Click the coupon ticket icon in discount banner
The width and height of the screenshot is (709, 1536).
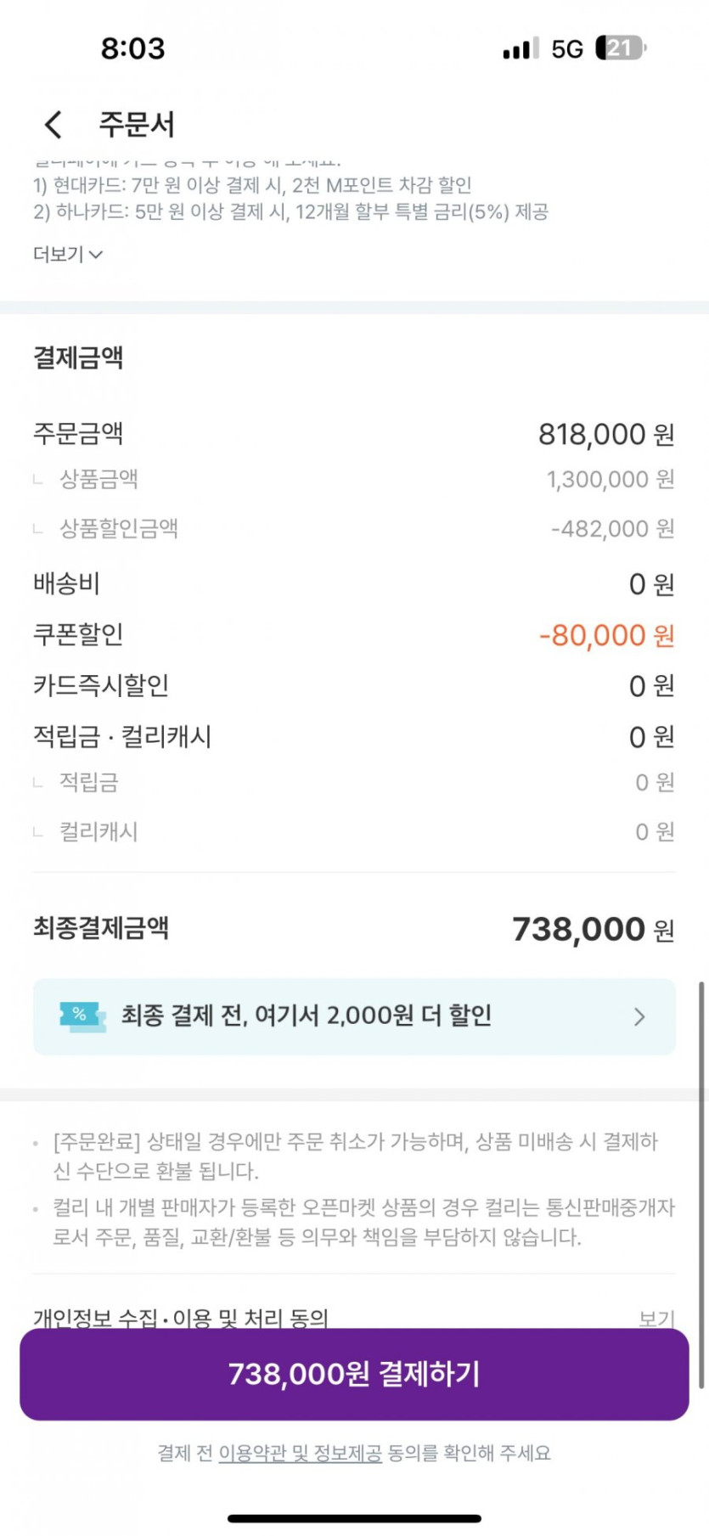click(82, 1016)
